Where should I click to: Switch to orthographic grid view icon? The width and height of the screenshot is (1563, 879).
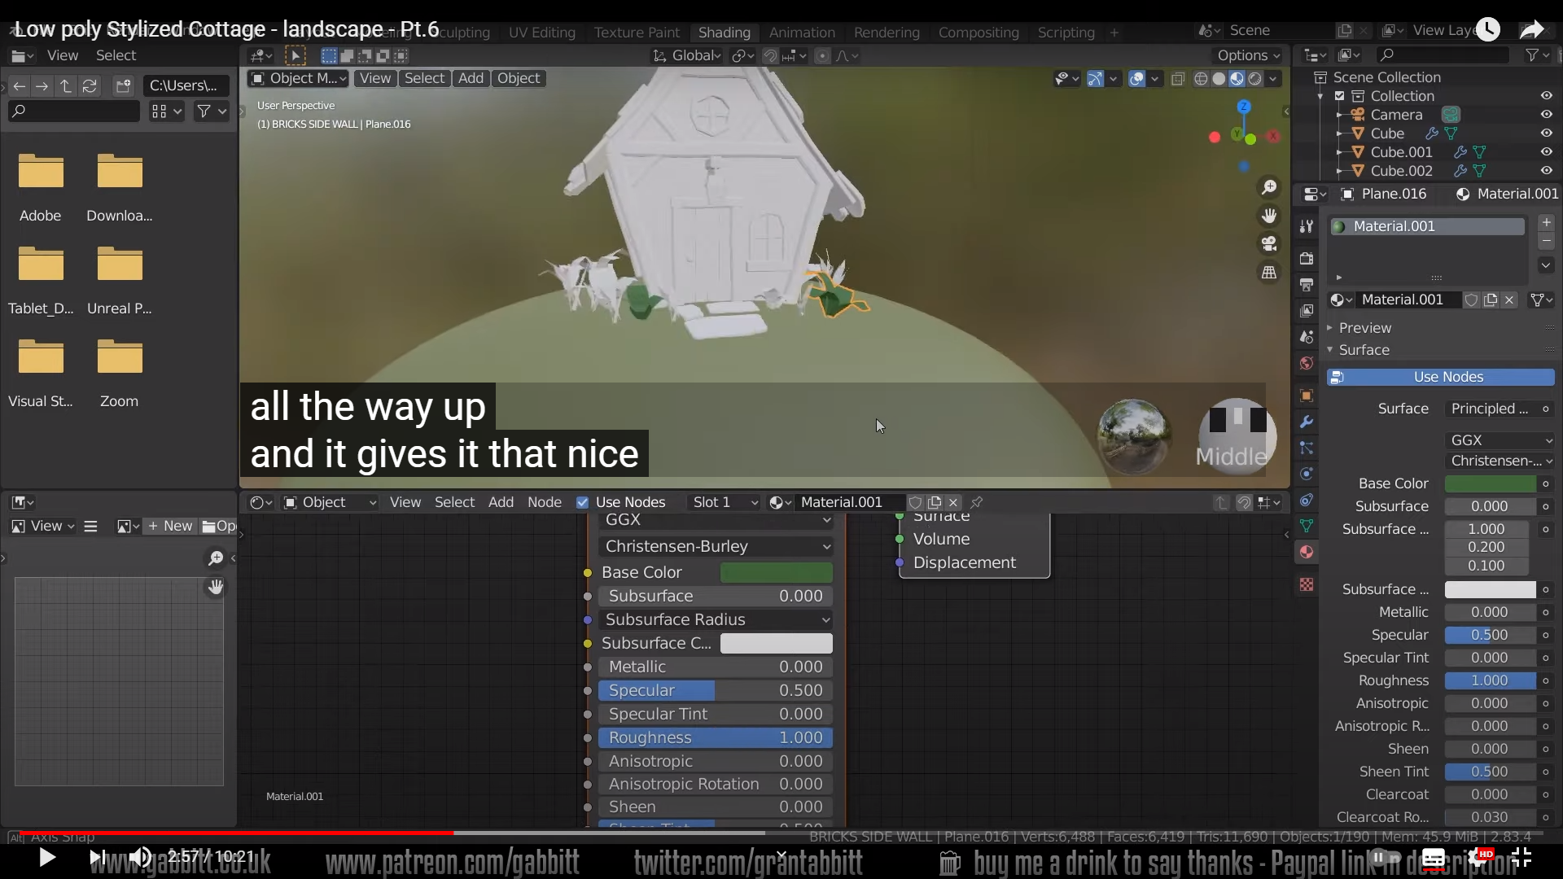1268,273
